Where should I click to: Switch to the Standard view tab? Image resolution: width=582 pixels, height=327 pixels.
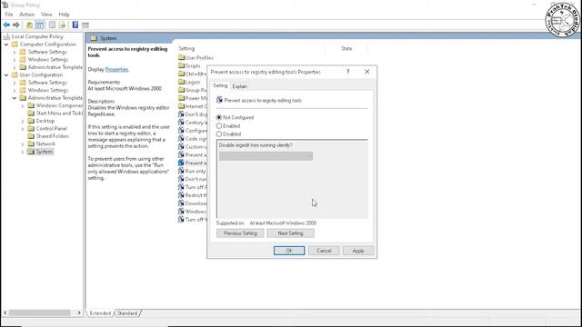click(x=127, y=313)
